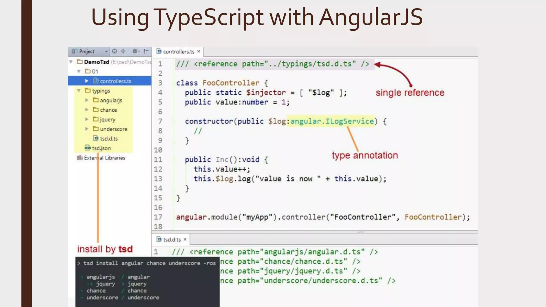Close the controllers.ts tab
Screen dimensions: 546x307
[x=199, y=51]
